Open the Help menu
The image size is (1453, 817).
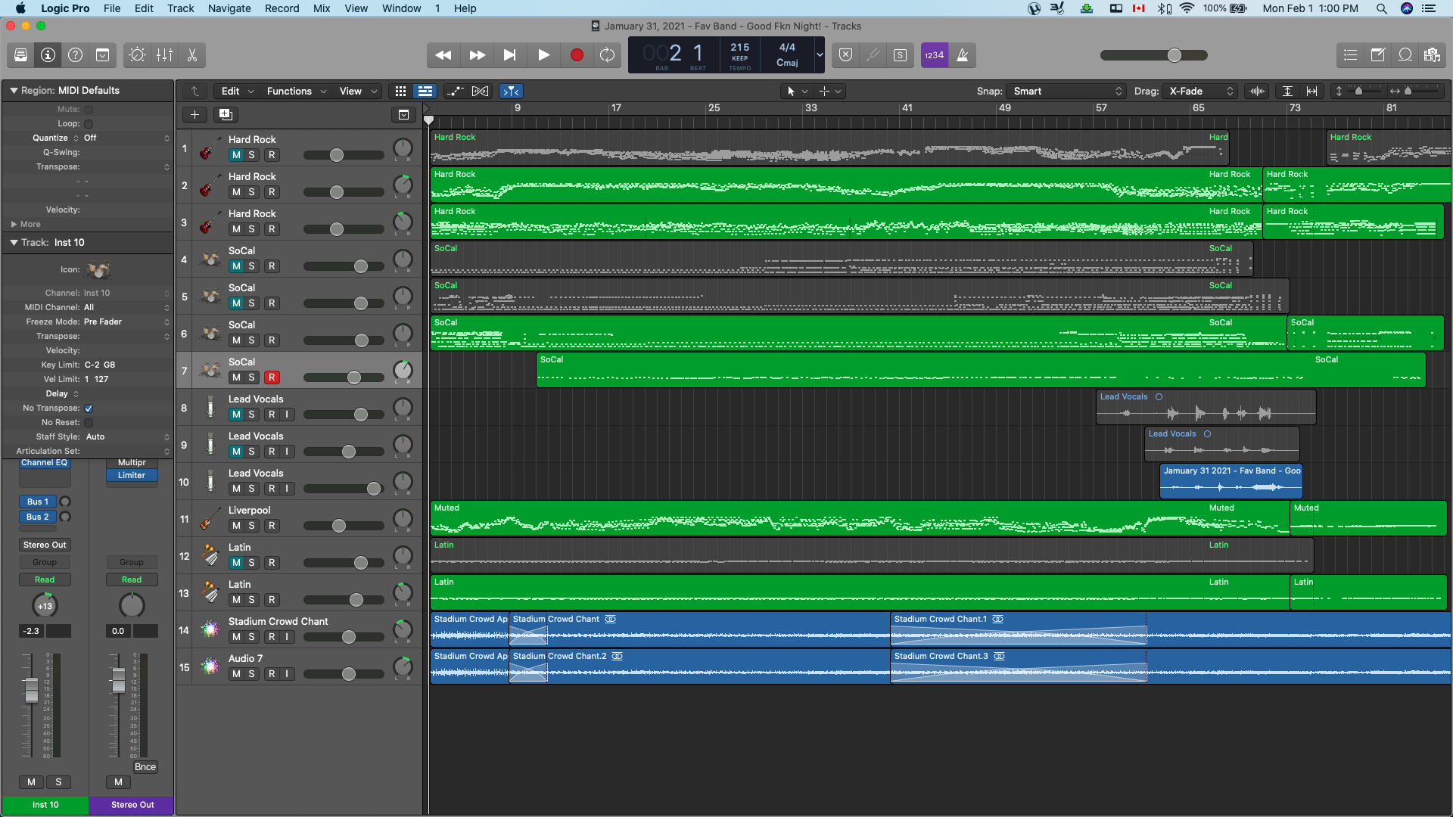465,8
